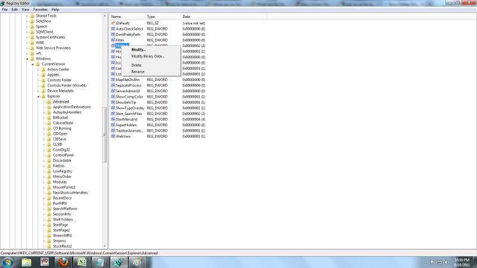Collapse the Explorer key
The height and width of the screenshot is (268, 477).
(x=38, y=96)
